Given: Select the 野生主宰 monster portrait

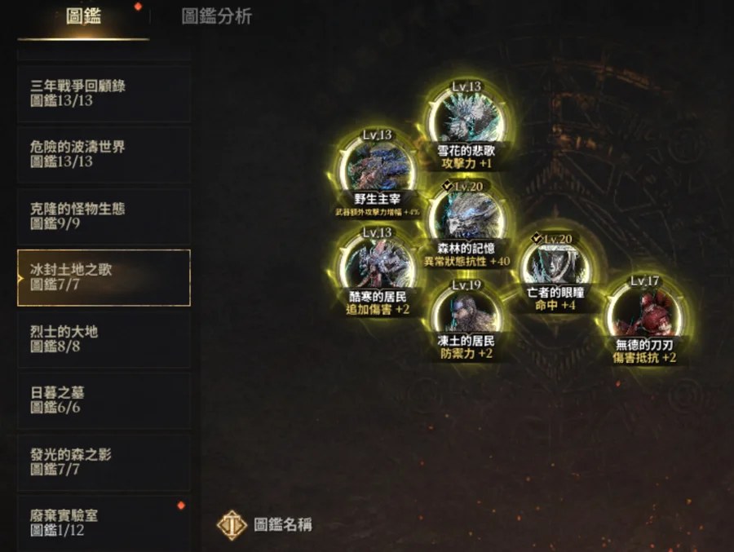Looking at the screenshot, I should point(378,168).
